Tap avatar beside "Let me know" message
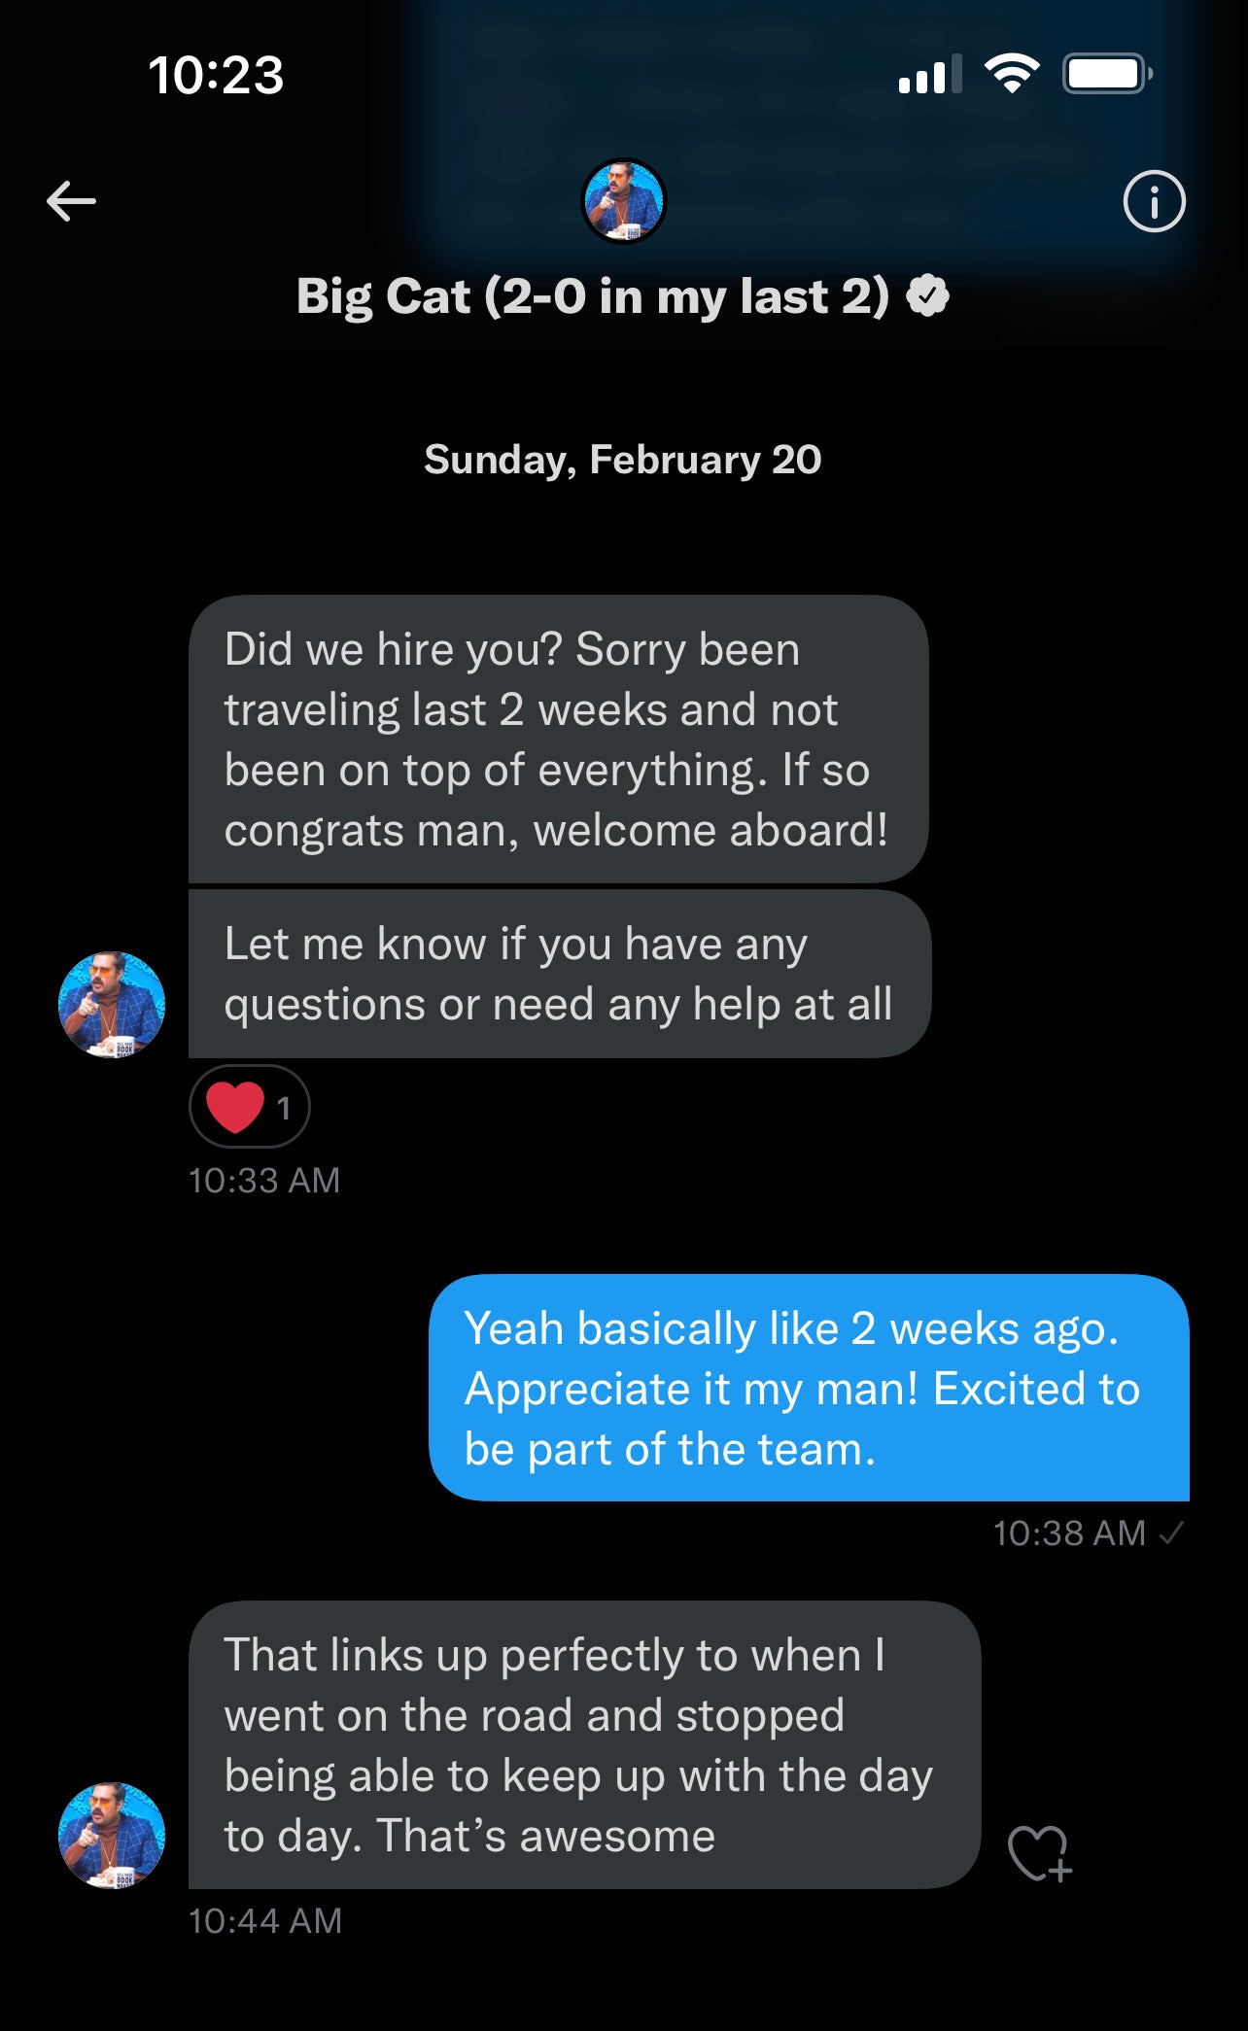Viewport: 1248px width, 2031px height. (112, 1004)
